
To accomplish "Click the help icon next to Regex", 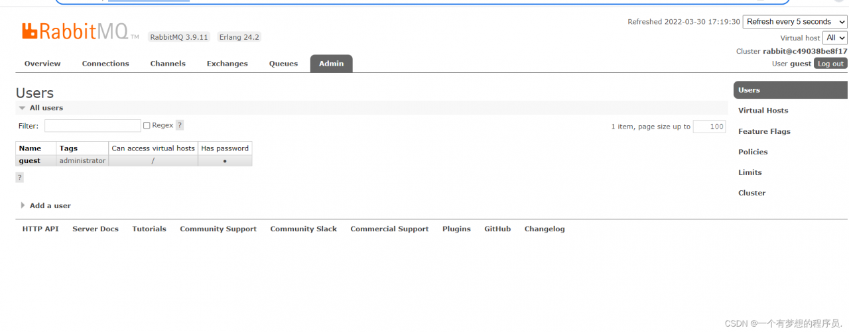I will pos(180,125).
